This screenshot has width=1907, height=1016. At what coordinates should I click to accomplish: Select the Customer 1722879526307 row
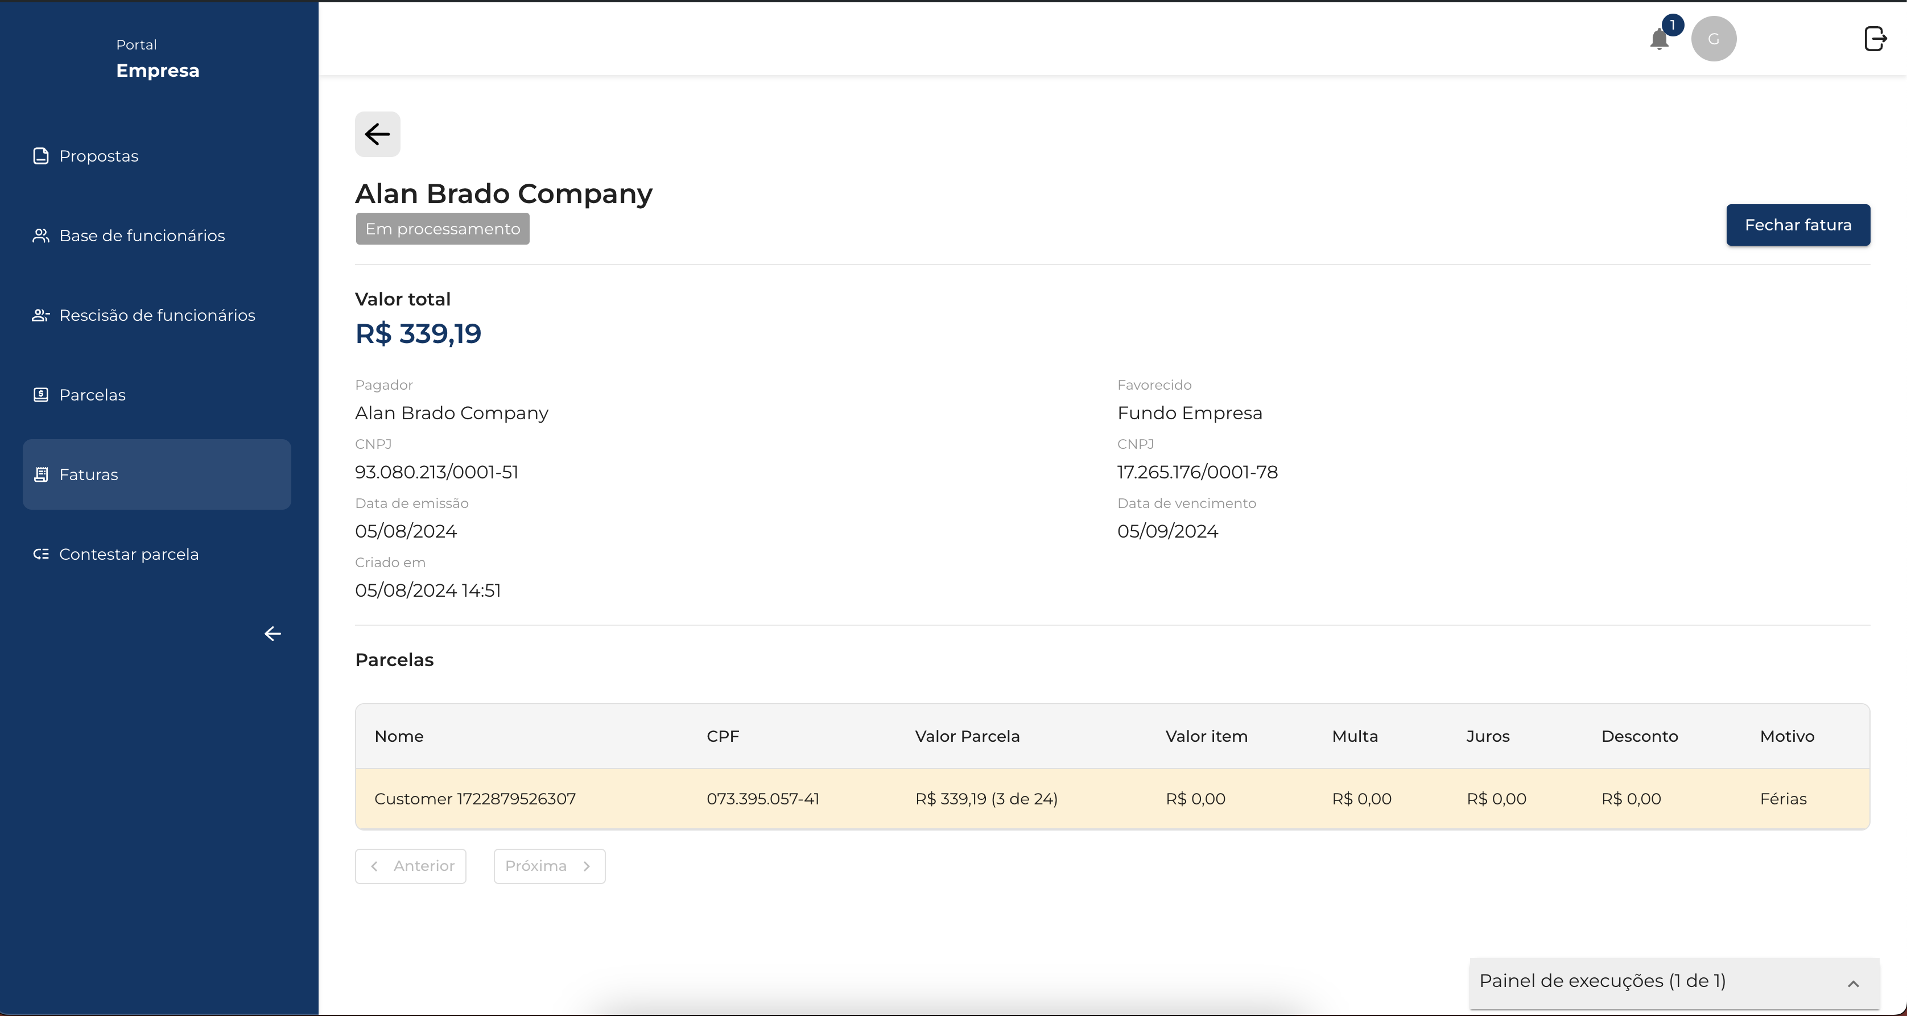(x=474, y=799)
